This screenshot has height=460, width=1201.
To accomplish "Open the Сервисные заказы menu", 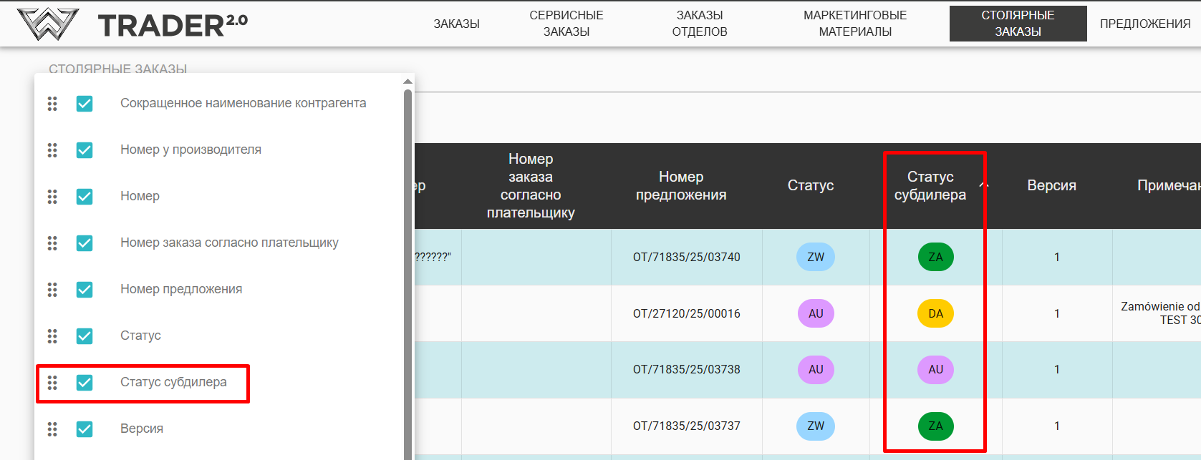I will pos(566,24).
